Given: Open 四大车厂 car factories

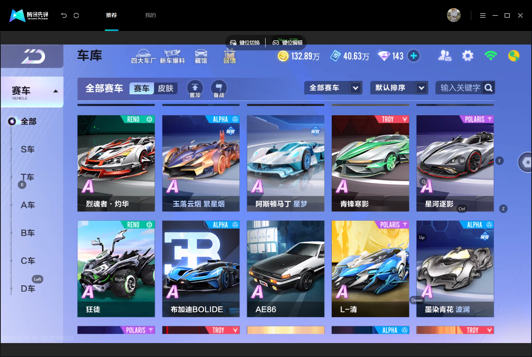Looking at the screenshot, I should pos(143,57).
